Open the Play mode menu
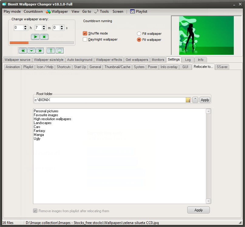The height and width of the screenshot is (227, 245). [12, 12]
